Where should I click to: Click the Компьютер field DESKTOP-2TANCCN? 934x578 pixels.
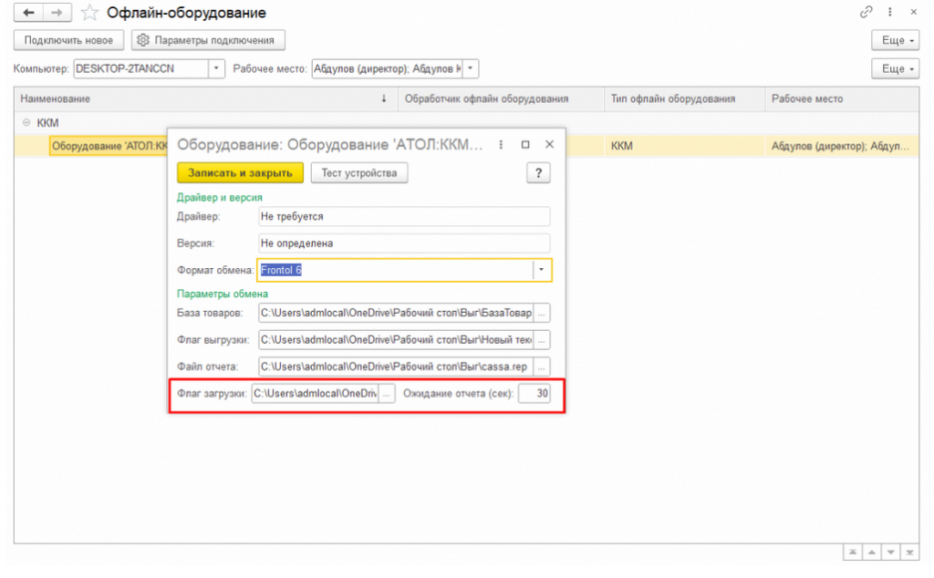[141, 69]
